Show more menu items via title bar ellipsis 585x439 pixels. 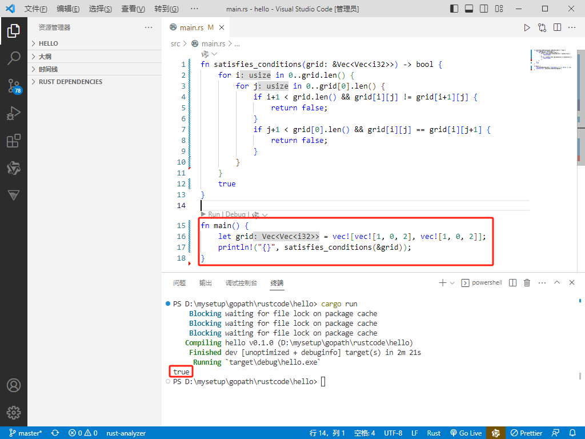[x=194, y=9]
